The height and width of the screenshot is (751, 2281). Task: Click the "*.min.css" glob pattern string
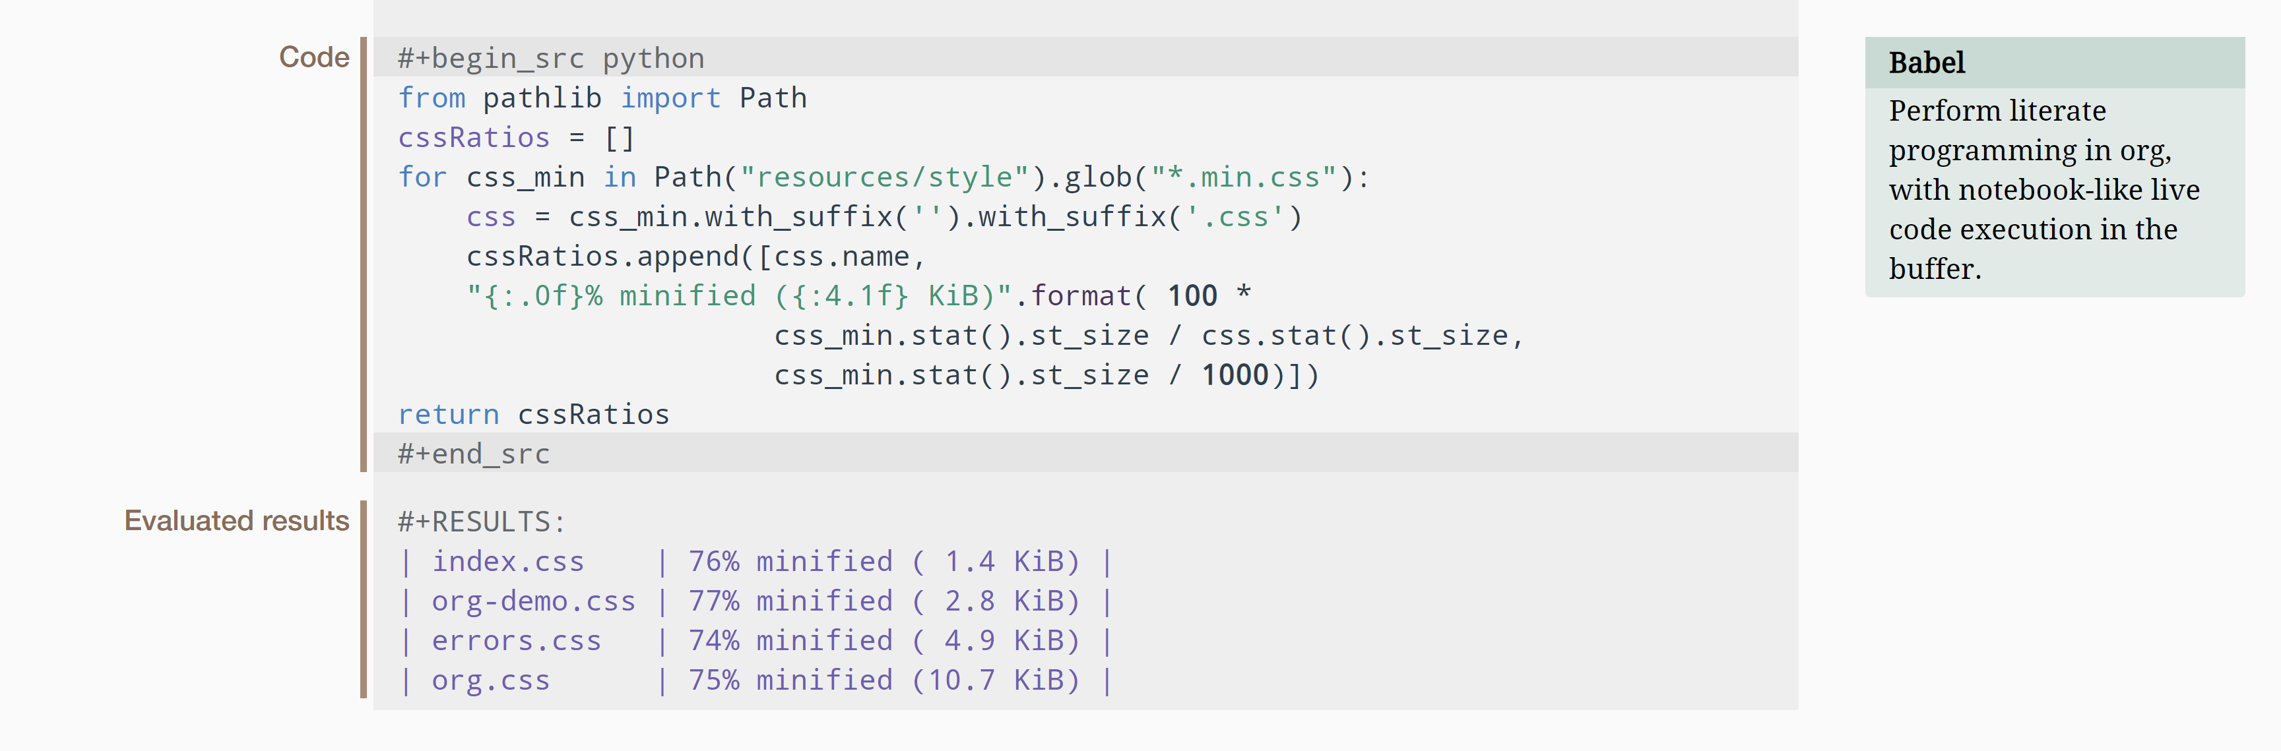(1244, 178)
